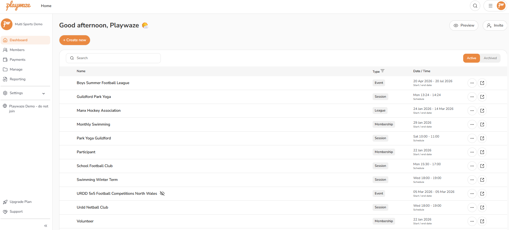
Task: Click hidden-eye icon beside URDD 5x5 Football
Action: pos(162,193)
